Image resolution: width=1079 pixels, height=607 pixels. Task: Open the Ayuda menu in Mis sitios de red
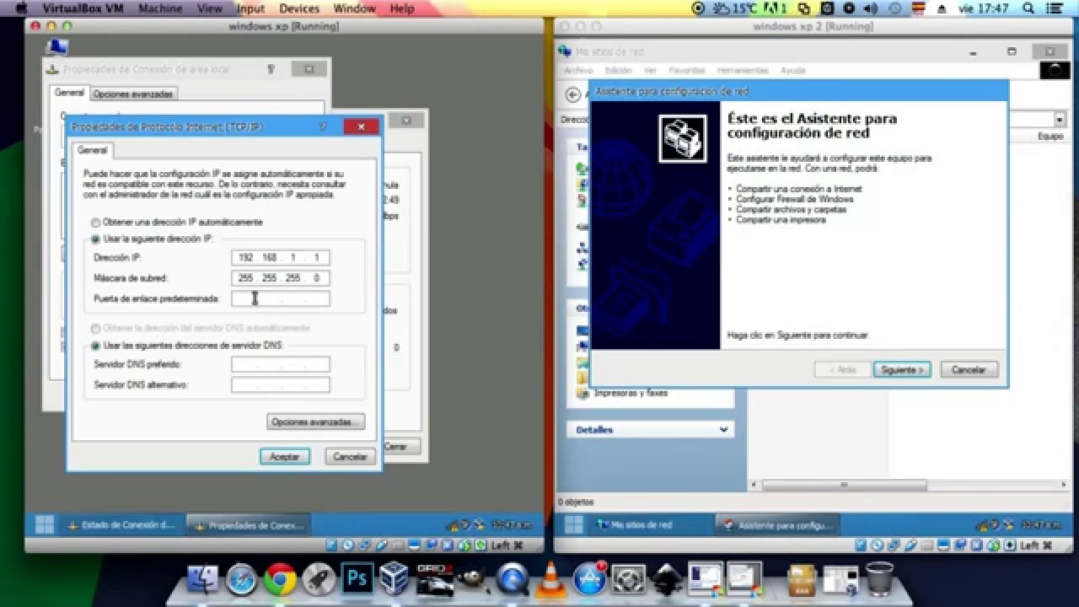click(793, 70)
